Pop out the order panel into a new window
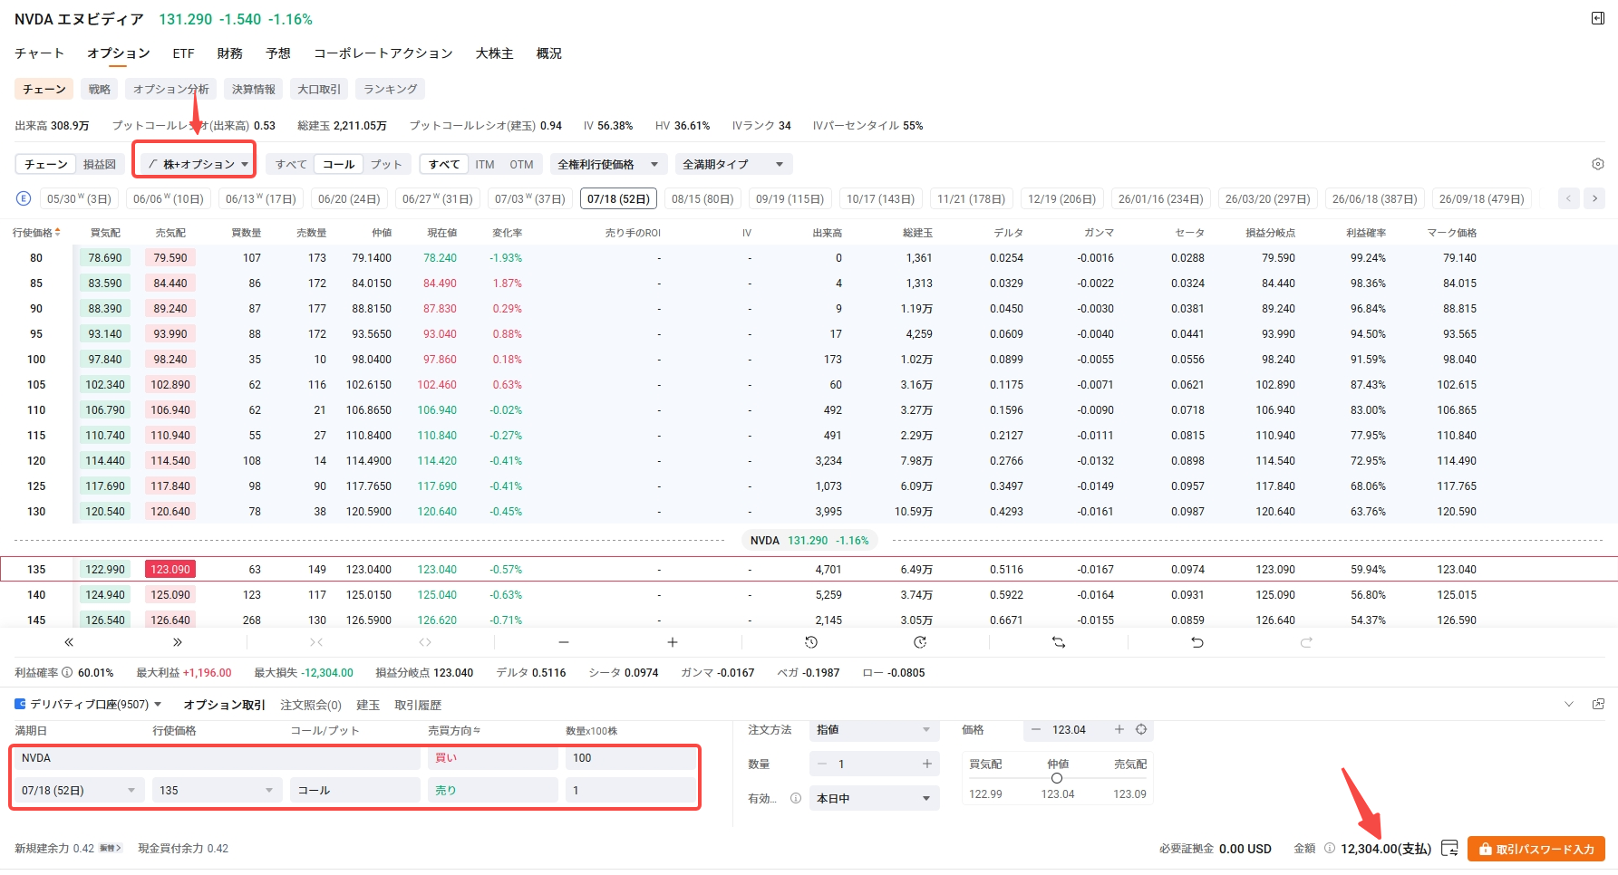Image resolution: width=1618 pixels, height=875 pixels. [x=1598, y=705]
